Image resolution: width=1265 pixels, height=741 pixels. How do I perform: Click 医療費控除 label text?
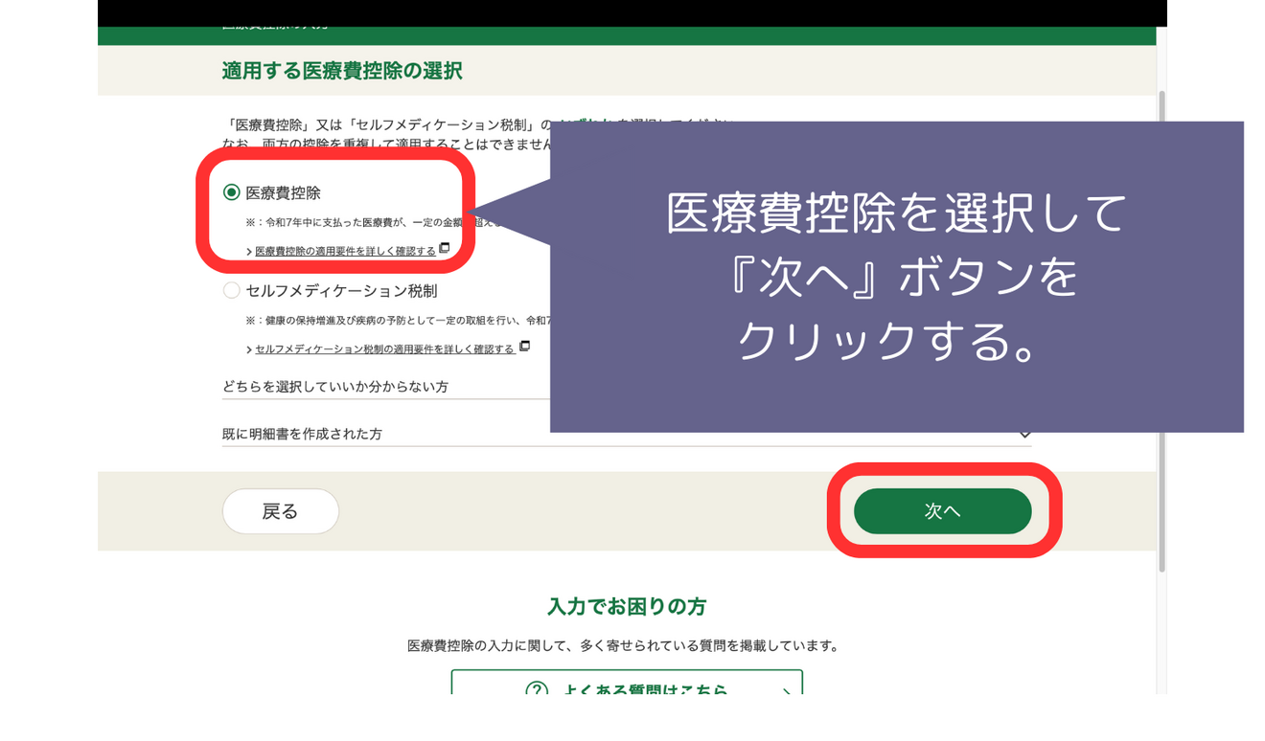tap(283, 192)
